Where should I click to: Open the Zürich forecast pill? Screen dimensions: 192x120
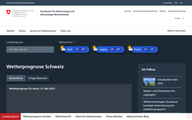coord(144,50)
